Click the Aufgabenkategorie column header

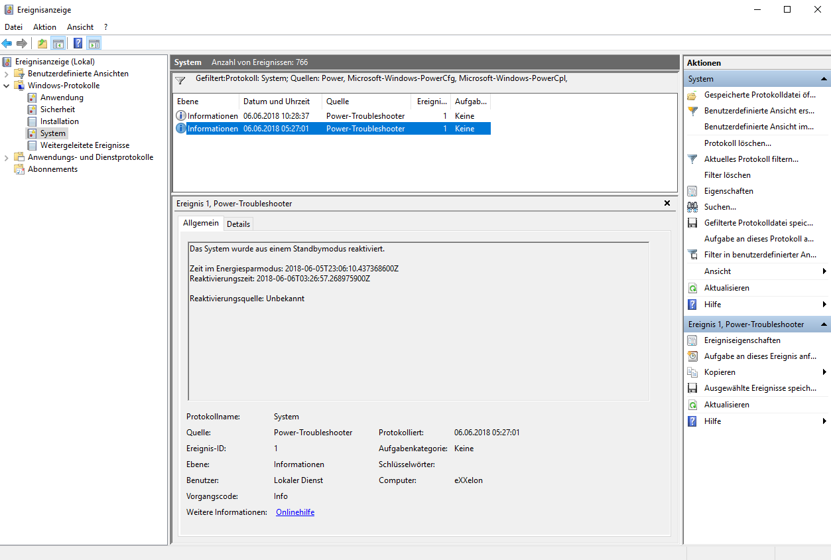click(x=470, y=102)
